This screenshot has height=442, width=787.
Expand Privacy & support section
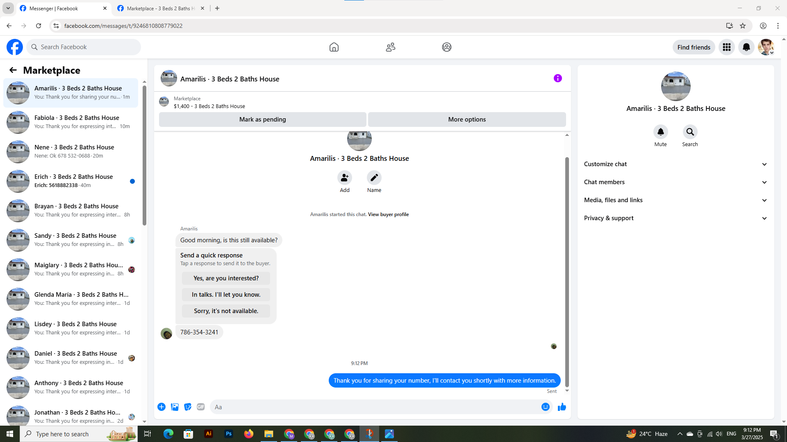676,218
